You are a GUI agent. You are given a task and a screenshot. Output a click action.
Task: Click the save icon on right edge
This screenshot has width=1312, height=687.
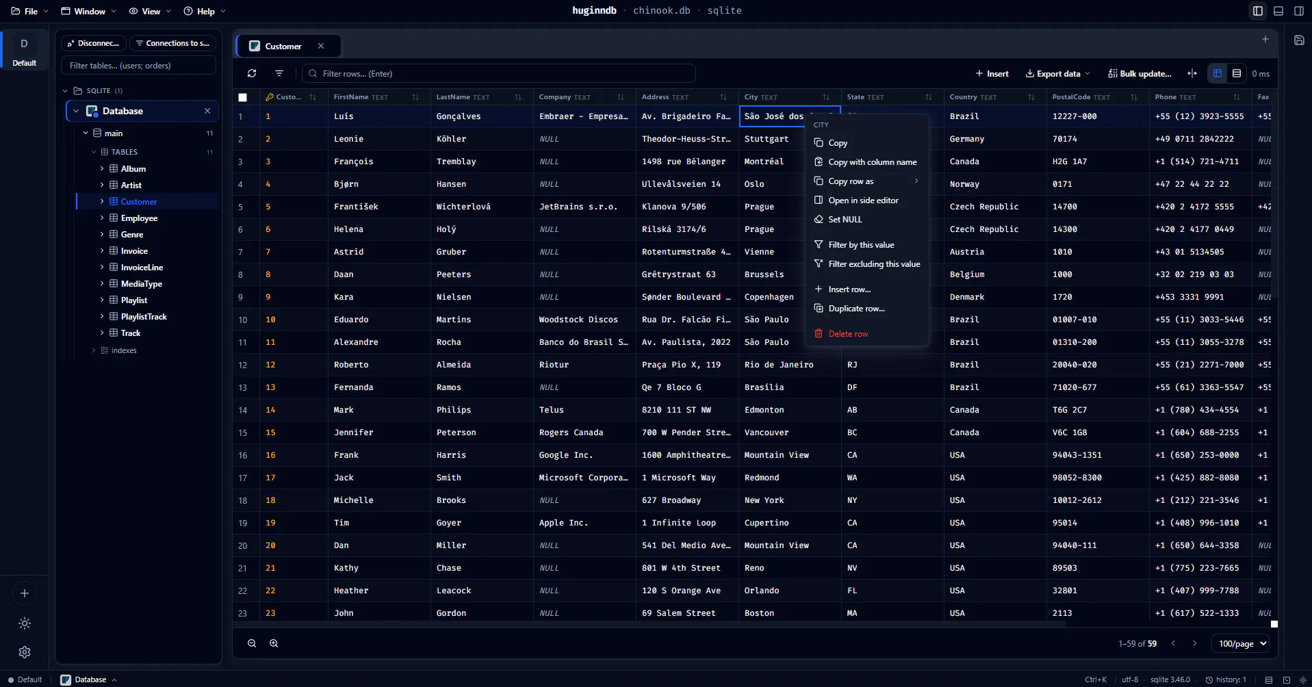(1299, 40)
